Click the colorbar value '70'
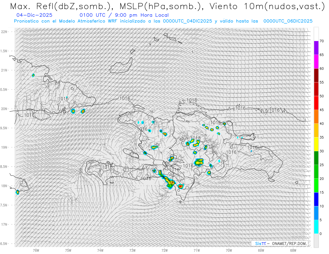This screenshot has height=254, width=329. tap(322, 41)
